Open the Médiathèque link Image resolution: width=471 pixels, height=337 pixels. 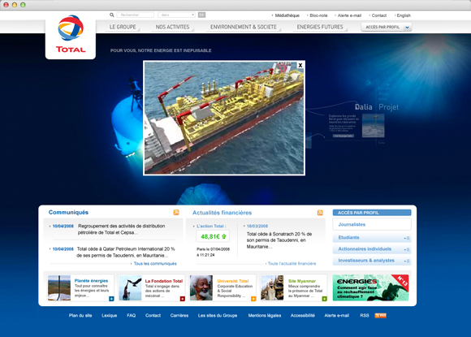[287, 15]
